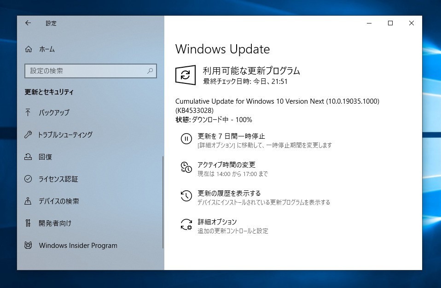The height and width of the screenshot is (288, 441).
Task: Click 更新を7日間一時停止 link
Action: point(231,136)
